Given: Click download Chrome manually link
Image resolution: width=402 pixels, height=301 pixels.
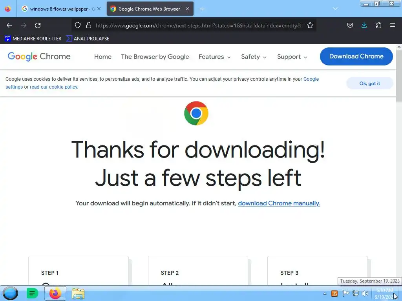Looking at the screenshot, I should (279, 203).
